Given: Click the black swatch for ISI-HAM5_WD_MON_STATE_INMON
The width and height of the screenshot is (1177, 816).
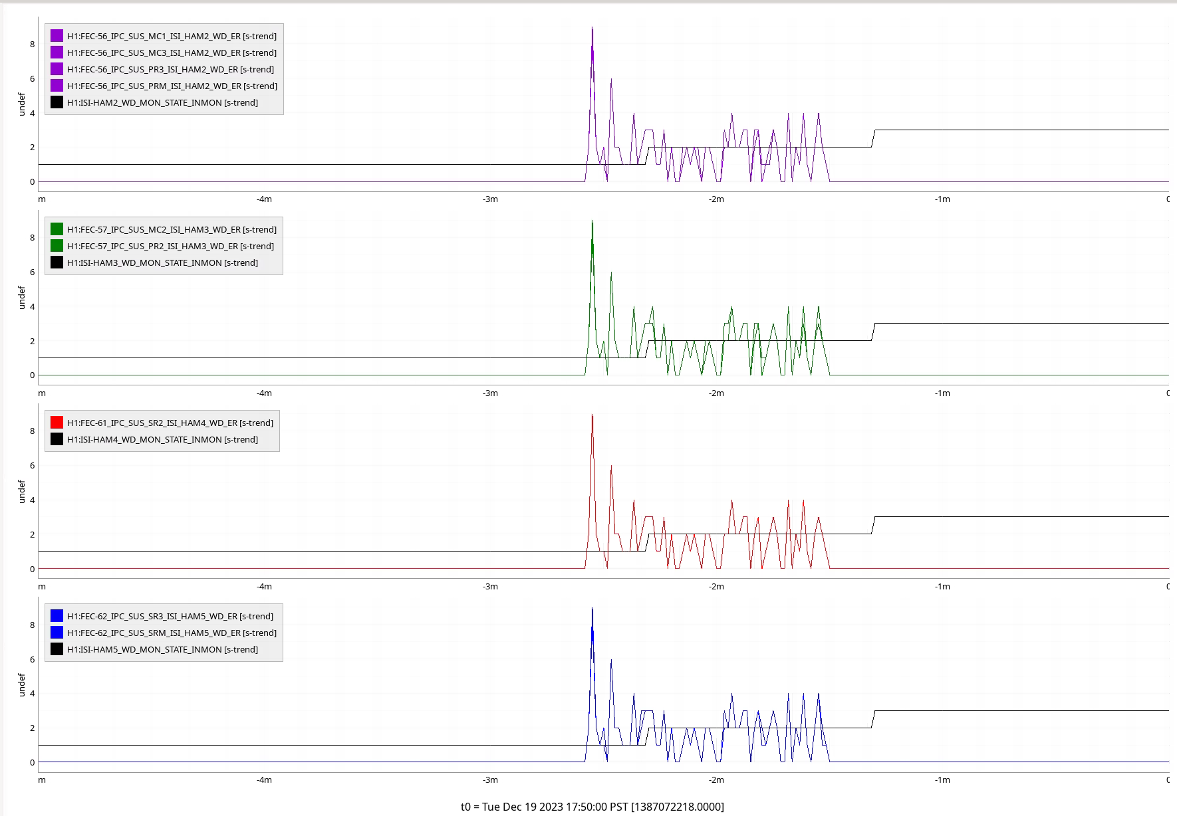Looking at the screenshot, I should click(57, 649).
